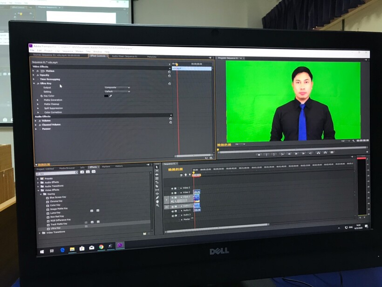Click the Extract button in Program monitor

coord(325,153)
